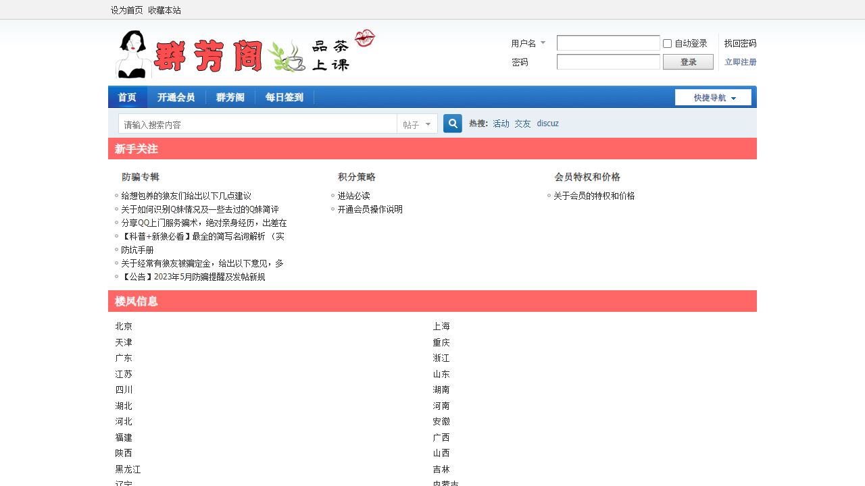Select the 湖南 region link
Image resolution: width=865 pixels, height=486 pixels.
441,389
